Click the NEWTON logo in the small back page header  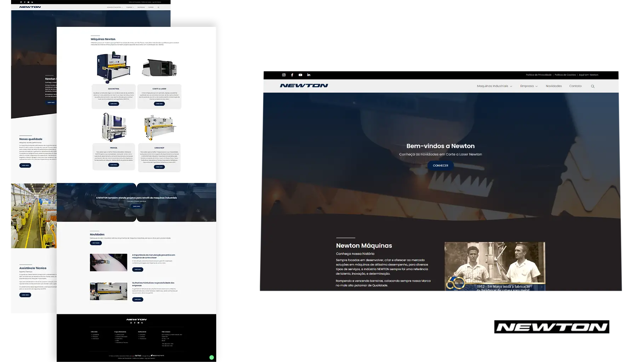click(x=30, y=7)
